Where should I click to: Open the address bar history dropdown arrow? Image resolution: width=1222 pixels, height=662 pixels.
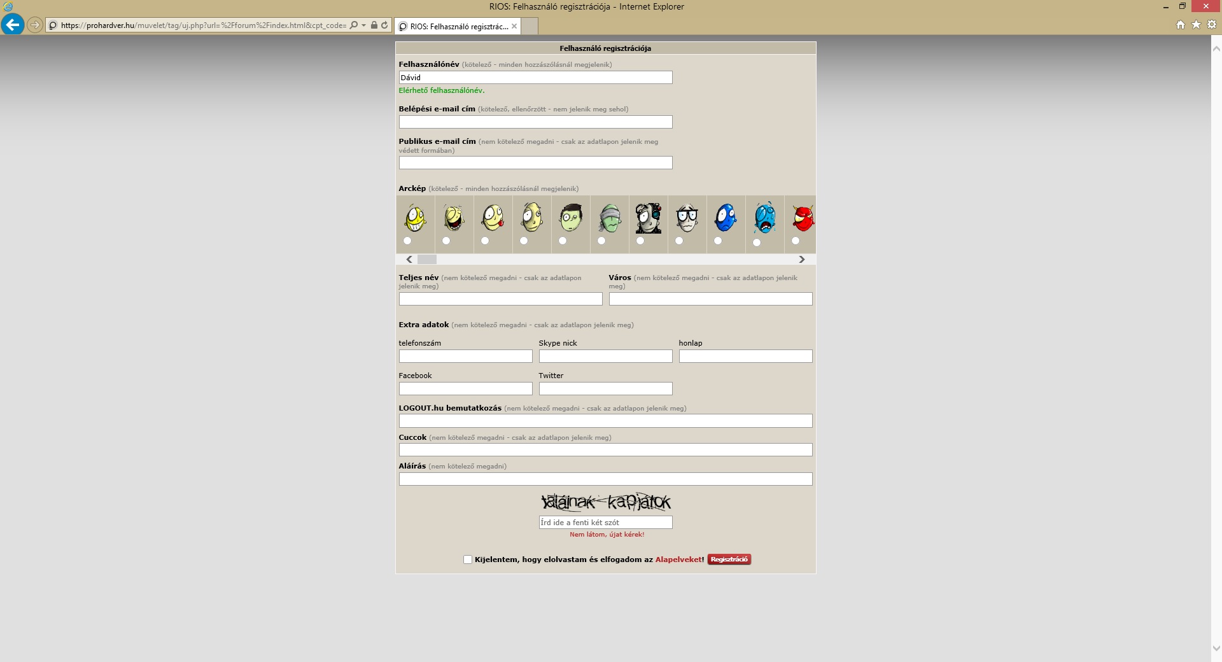tap(363, 25)
